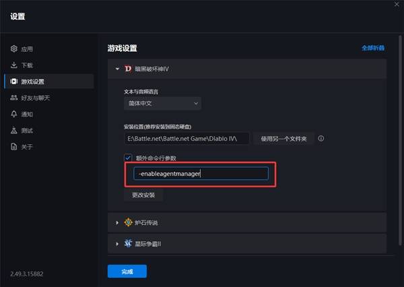The image size is (404, 287).
Task: Uncheck the 额外命令行参数 checkbox
Action: [128, 158]
